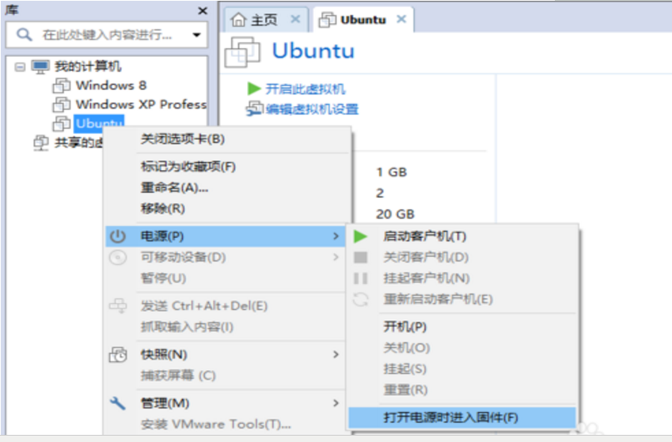Click the Windows 8 VM icon
This screenshot has height=442, width=672.
coord(62,85)
